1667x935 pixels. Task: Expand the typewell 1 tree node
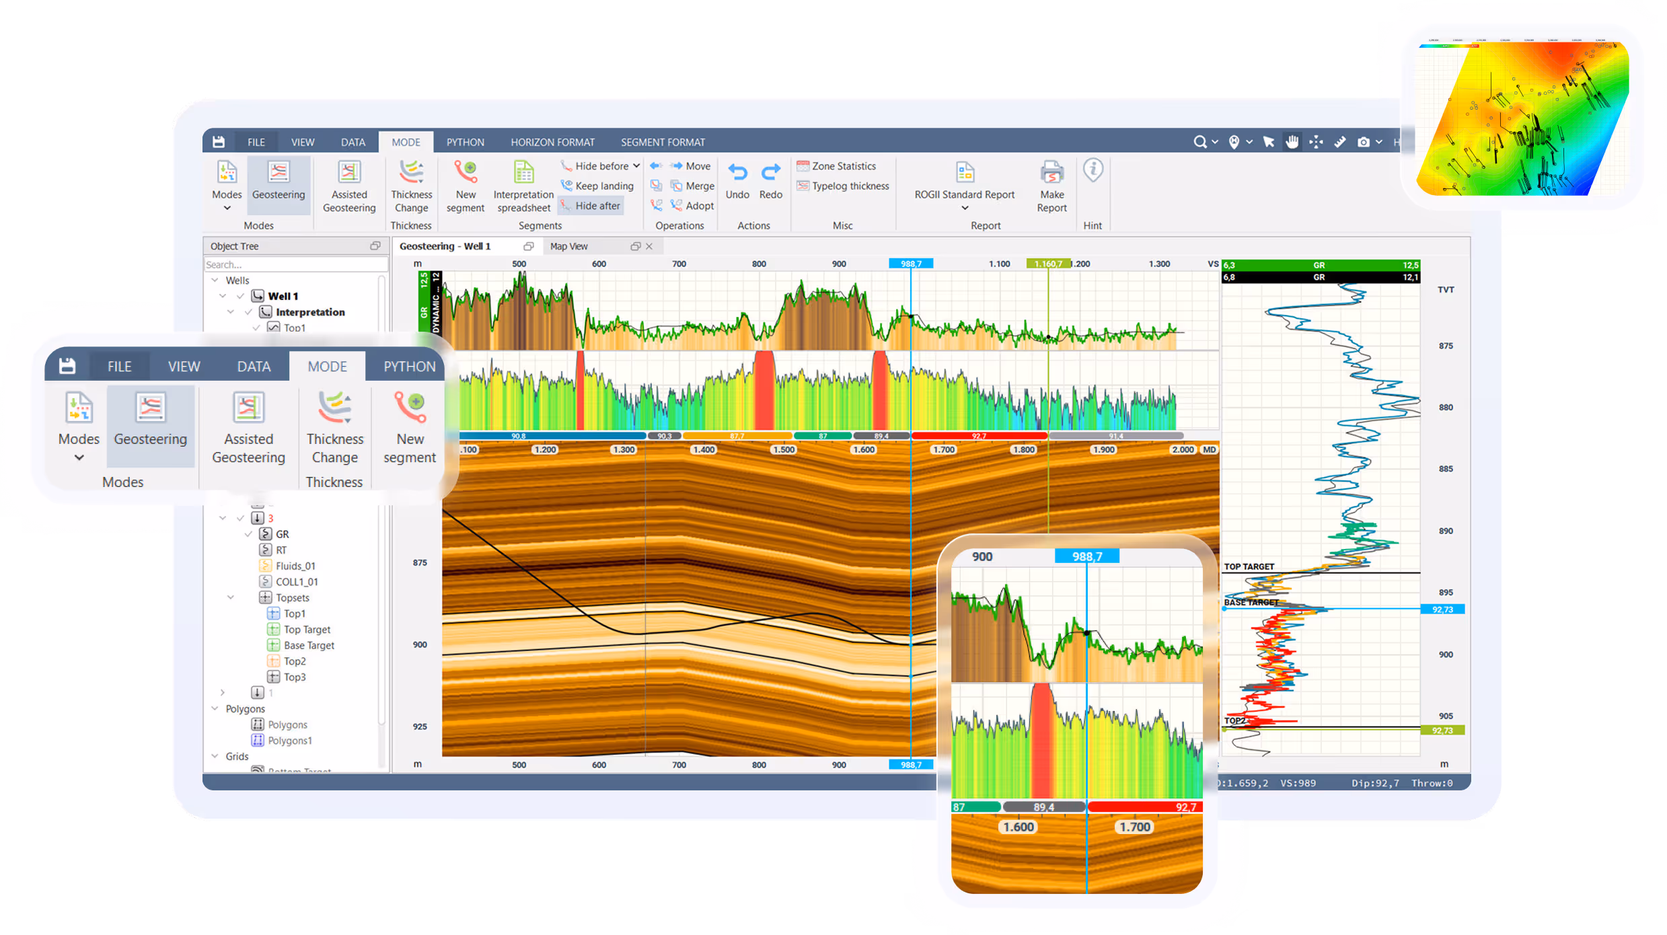pos(223,692)
